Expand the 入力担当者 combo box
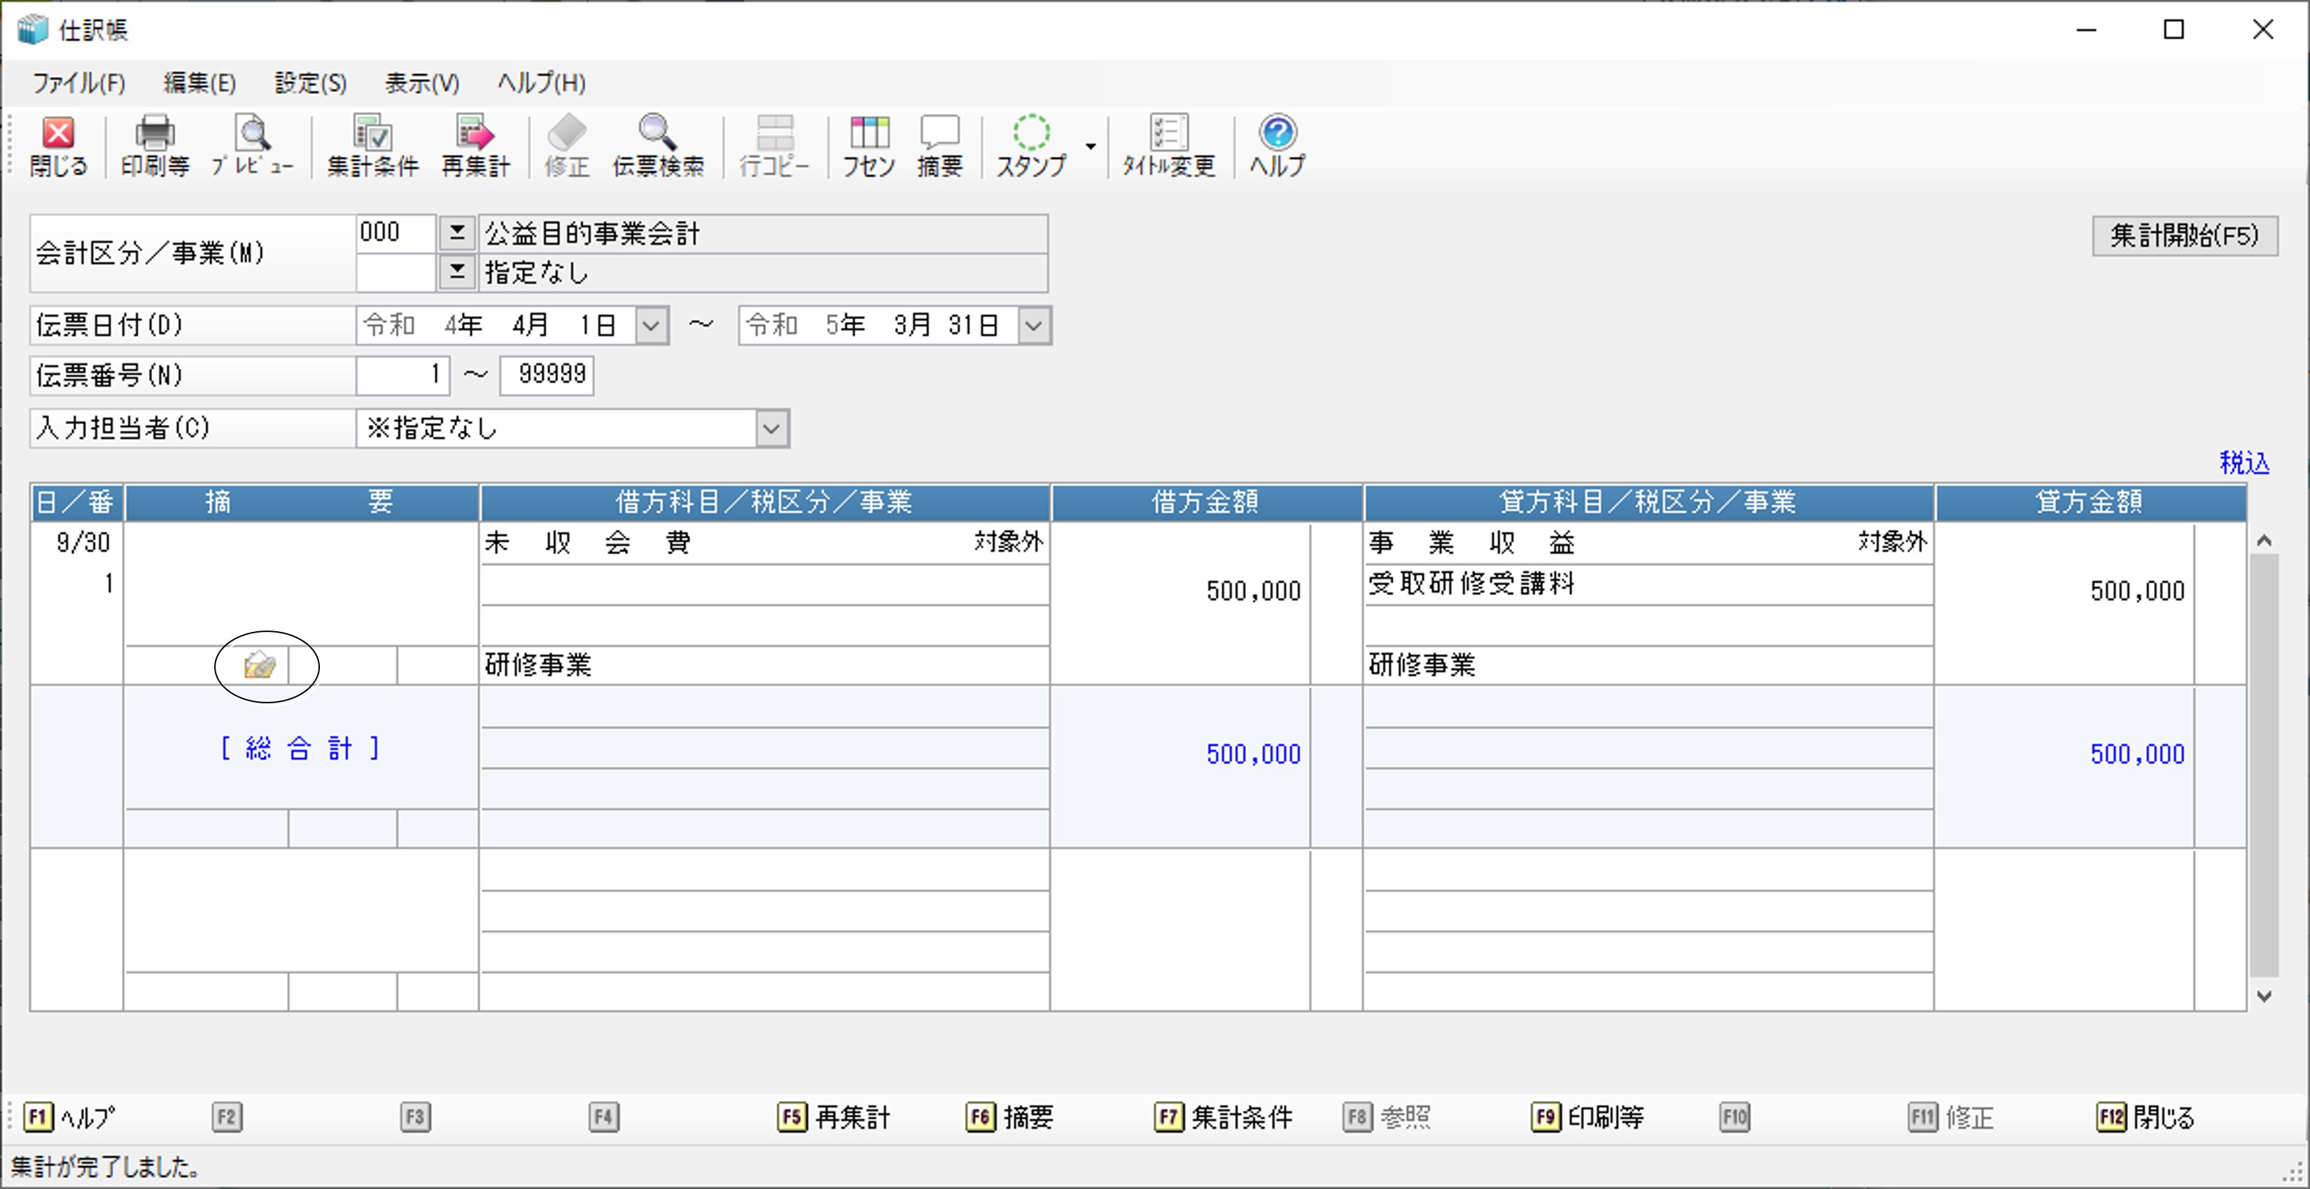 [x=771, y=428]
